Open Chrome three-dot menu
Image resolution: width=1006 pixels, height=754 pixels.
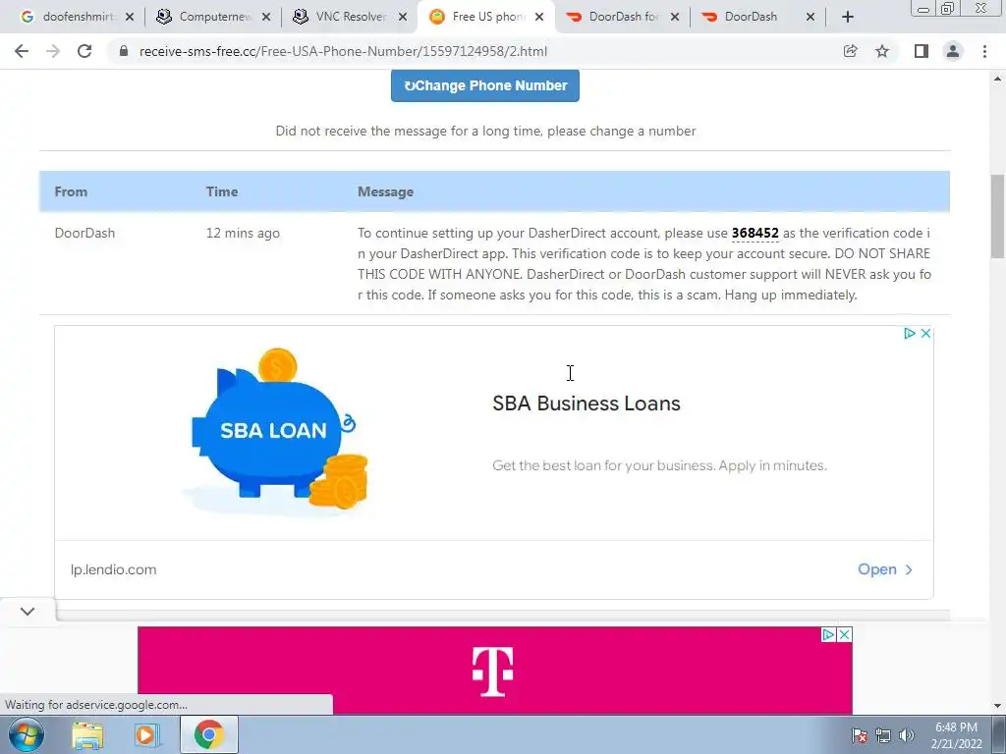pyautogui.click(x=984, y=51)
